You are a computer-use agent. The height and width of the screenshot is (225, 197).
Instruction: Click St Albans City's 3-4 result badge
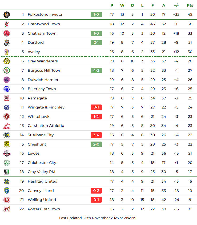pyautogui.click(x=96, y=135)
